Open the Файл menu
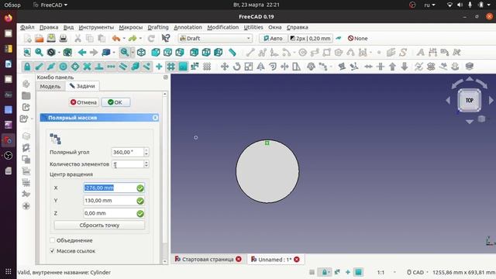The width and height of the screenshot is (496, 279). [27, 27]
